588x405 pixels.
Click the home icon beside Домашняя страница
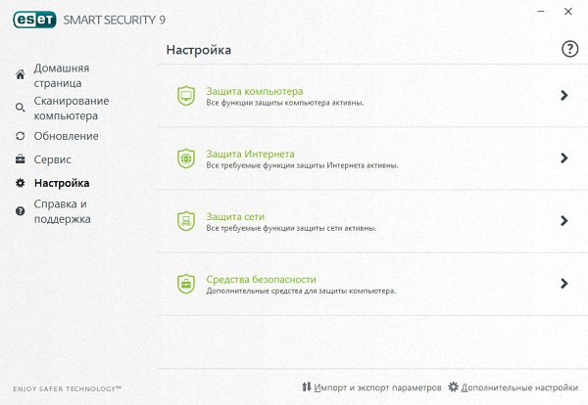(21, 75)
